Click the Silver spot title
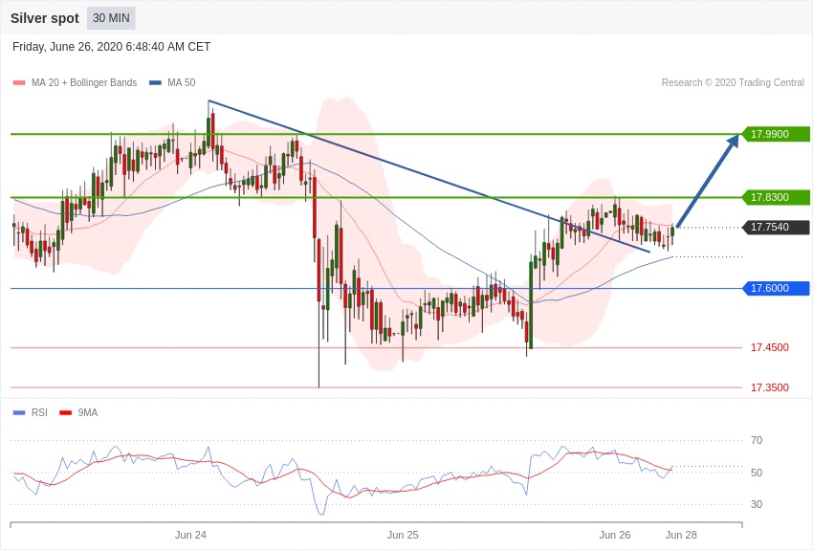The image size is (813, 551). point(45,18)
